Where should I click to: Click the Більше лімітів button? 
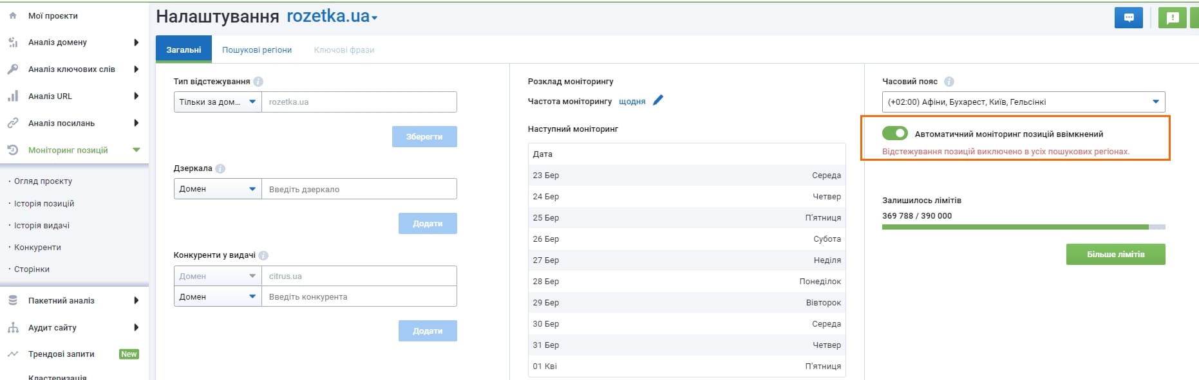pyautogui.click(x=1115, y=255)
